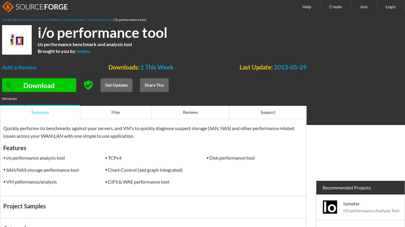This screenshot has width=405, height=227.
Task: Open the Create menu item
Action: (x=336, y=7)
